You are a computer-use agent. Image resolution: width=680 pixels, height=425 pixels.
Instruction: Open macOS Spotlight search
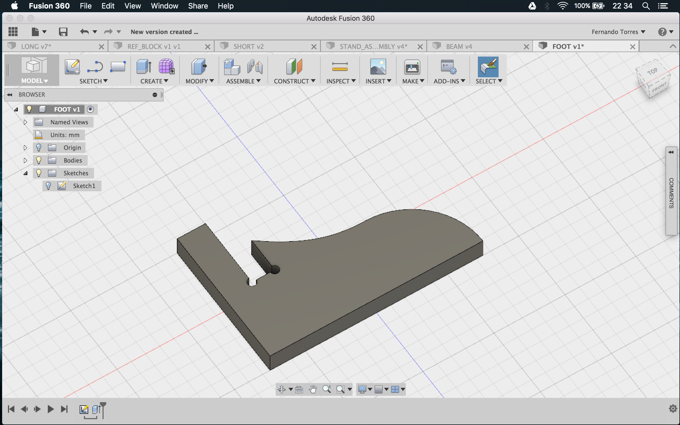pos(646,6)
